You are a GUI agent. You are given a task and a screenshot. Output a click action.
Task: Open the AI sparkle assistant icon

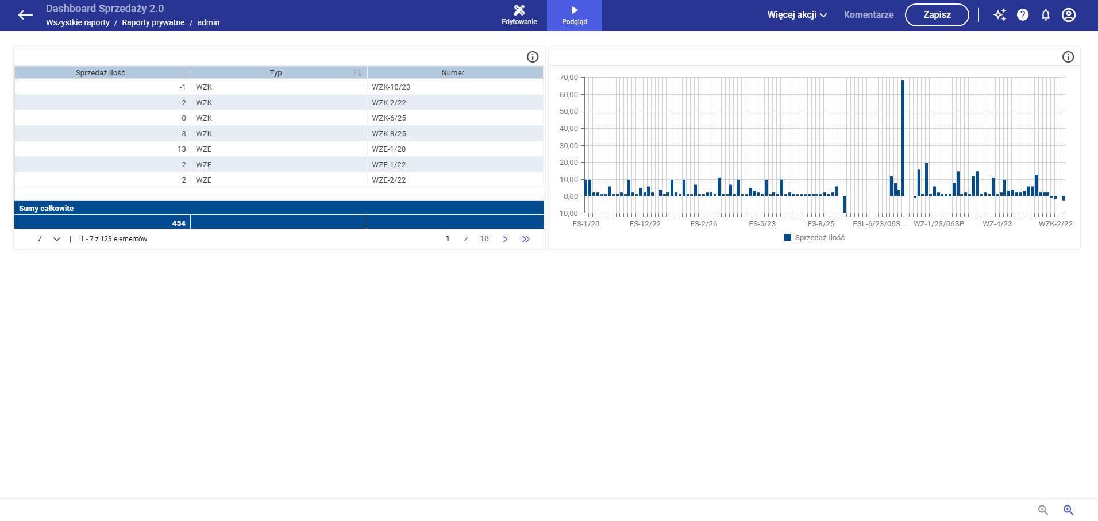click(1000, 15)
